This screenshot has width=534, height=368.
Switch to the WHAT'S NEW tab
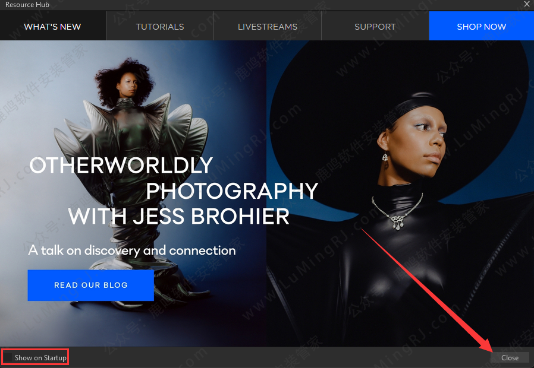coord(52,26)
